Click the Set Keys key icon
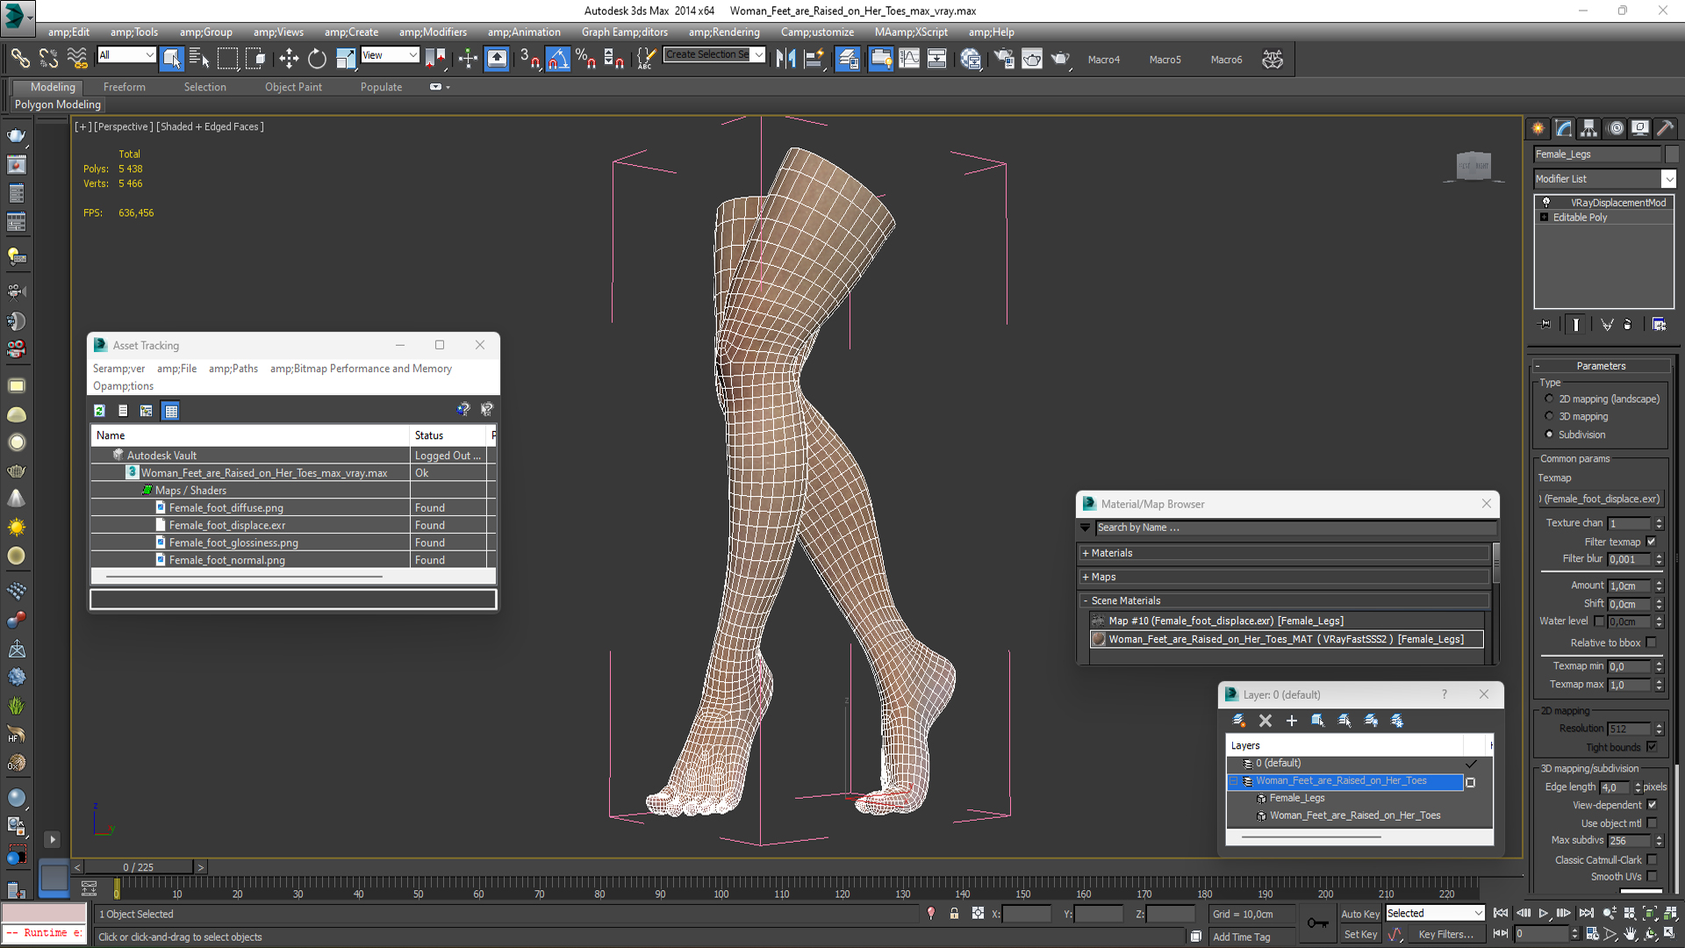 pyautogui.click(x=1317, y=923)
